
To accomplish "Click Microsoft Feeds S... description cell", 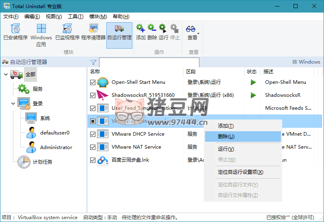I will 288,108.
